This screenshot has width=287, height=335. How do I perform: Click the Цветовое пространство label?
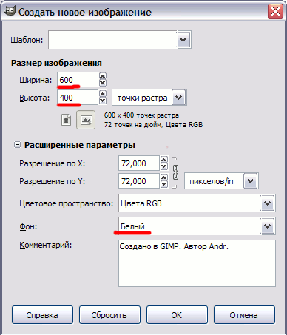tap(67, 203)
